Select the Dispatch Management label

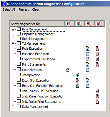tap(38, 34)
